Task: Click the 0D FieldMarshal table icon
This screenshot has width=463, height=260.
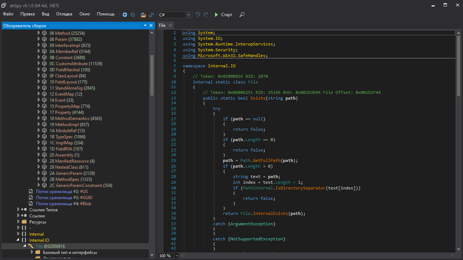Action: point(45,70)
